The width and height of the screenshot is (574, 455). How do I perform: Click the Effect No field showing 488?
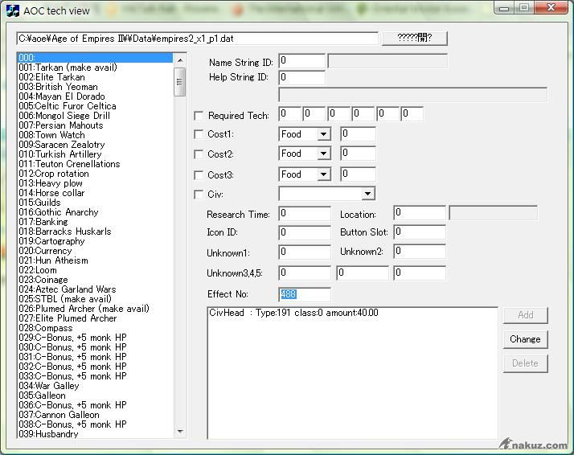[x=305, y=295]
